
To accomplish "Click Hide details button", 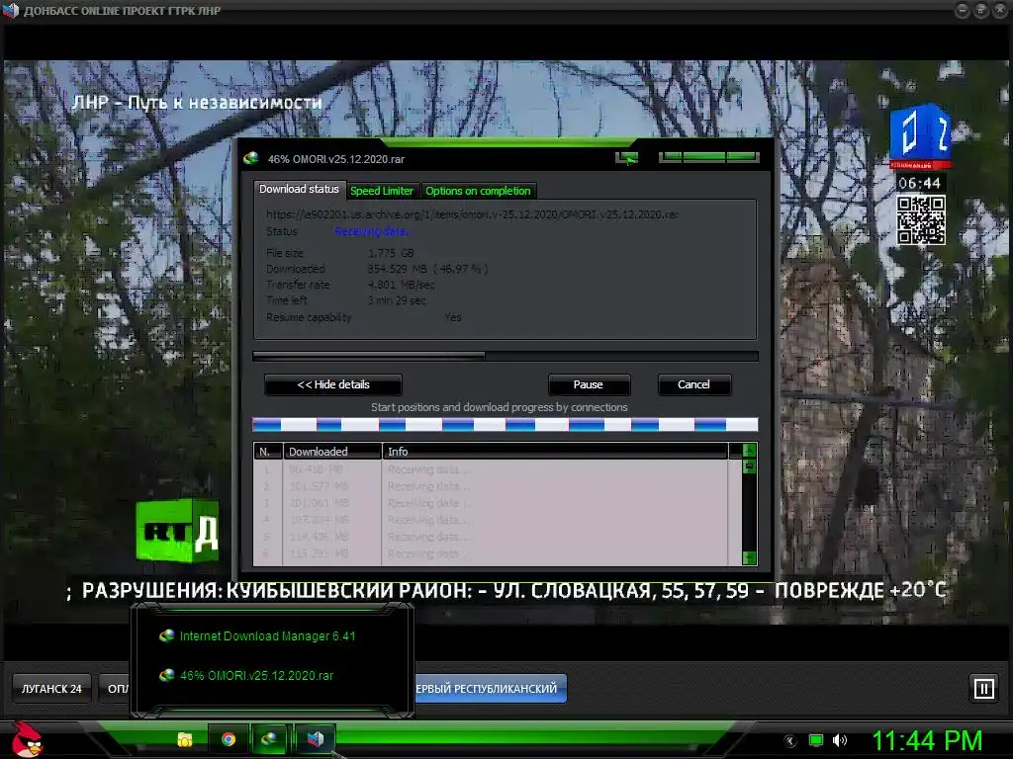I will click(333, 384).
